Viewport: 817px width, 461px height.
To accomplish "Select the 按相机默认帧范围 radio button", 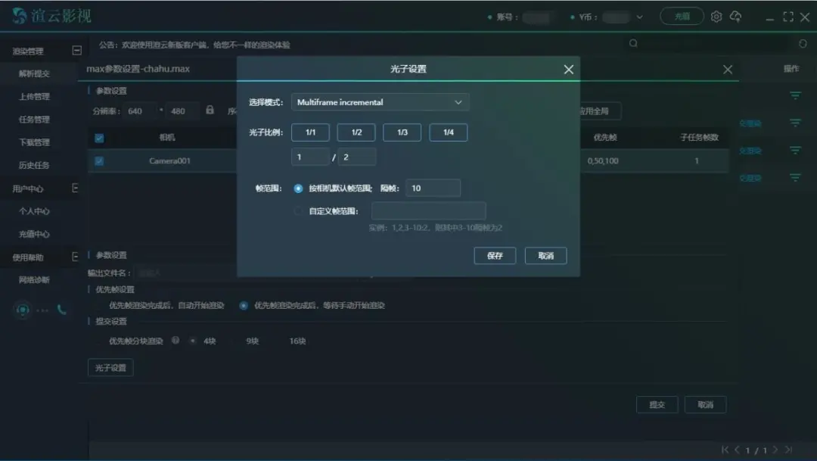I will 298,188.
